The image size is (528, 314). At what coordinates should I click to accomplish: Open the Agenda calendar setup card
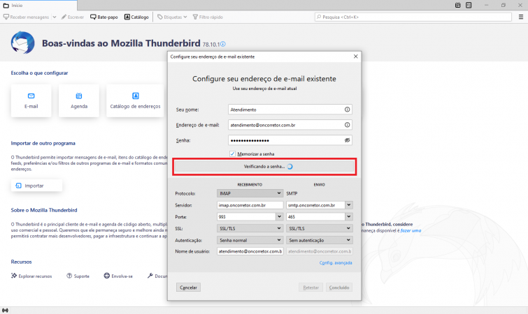[79, 100]
